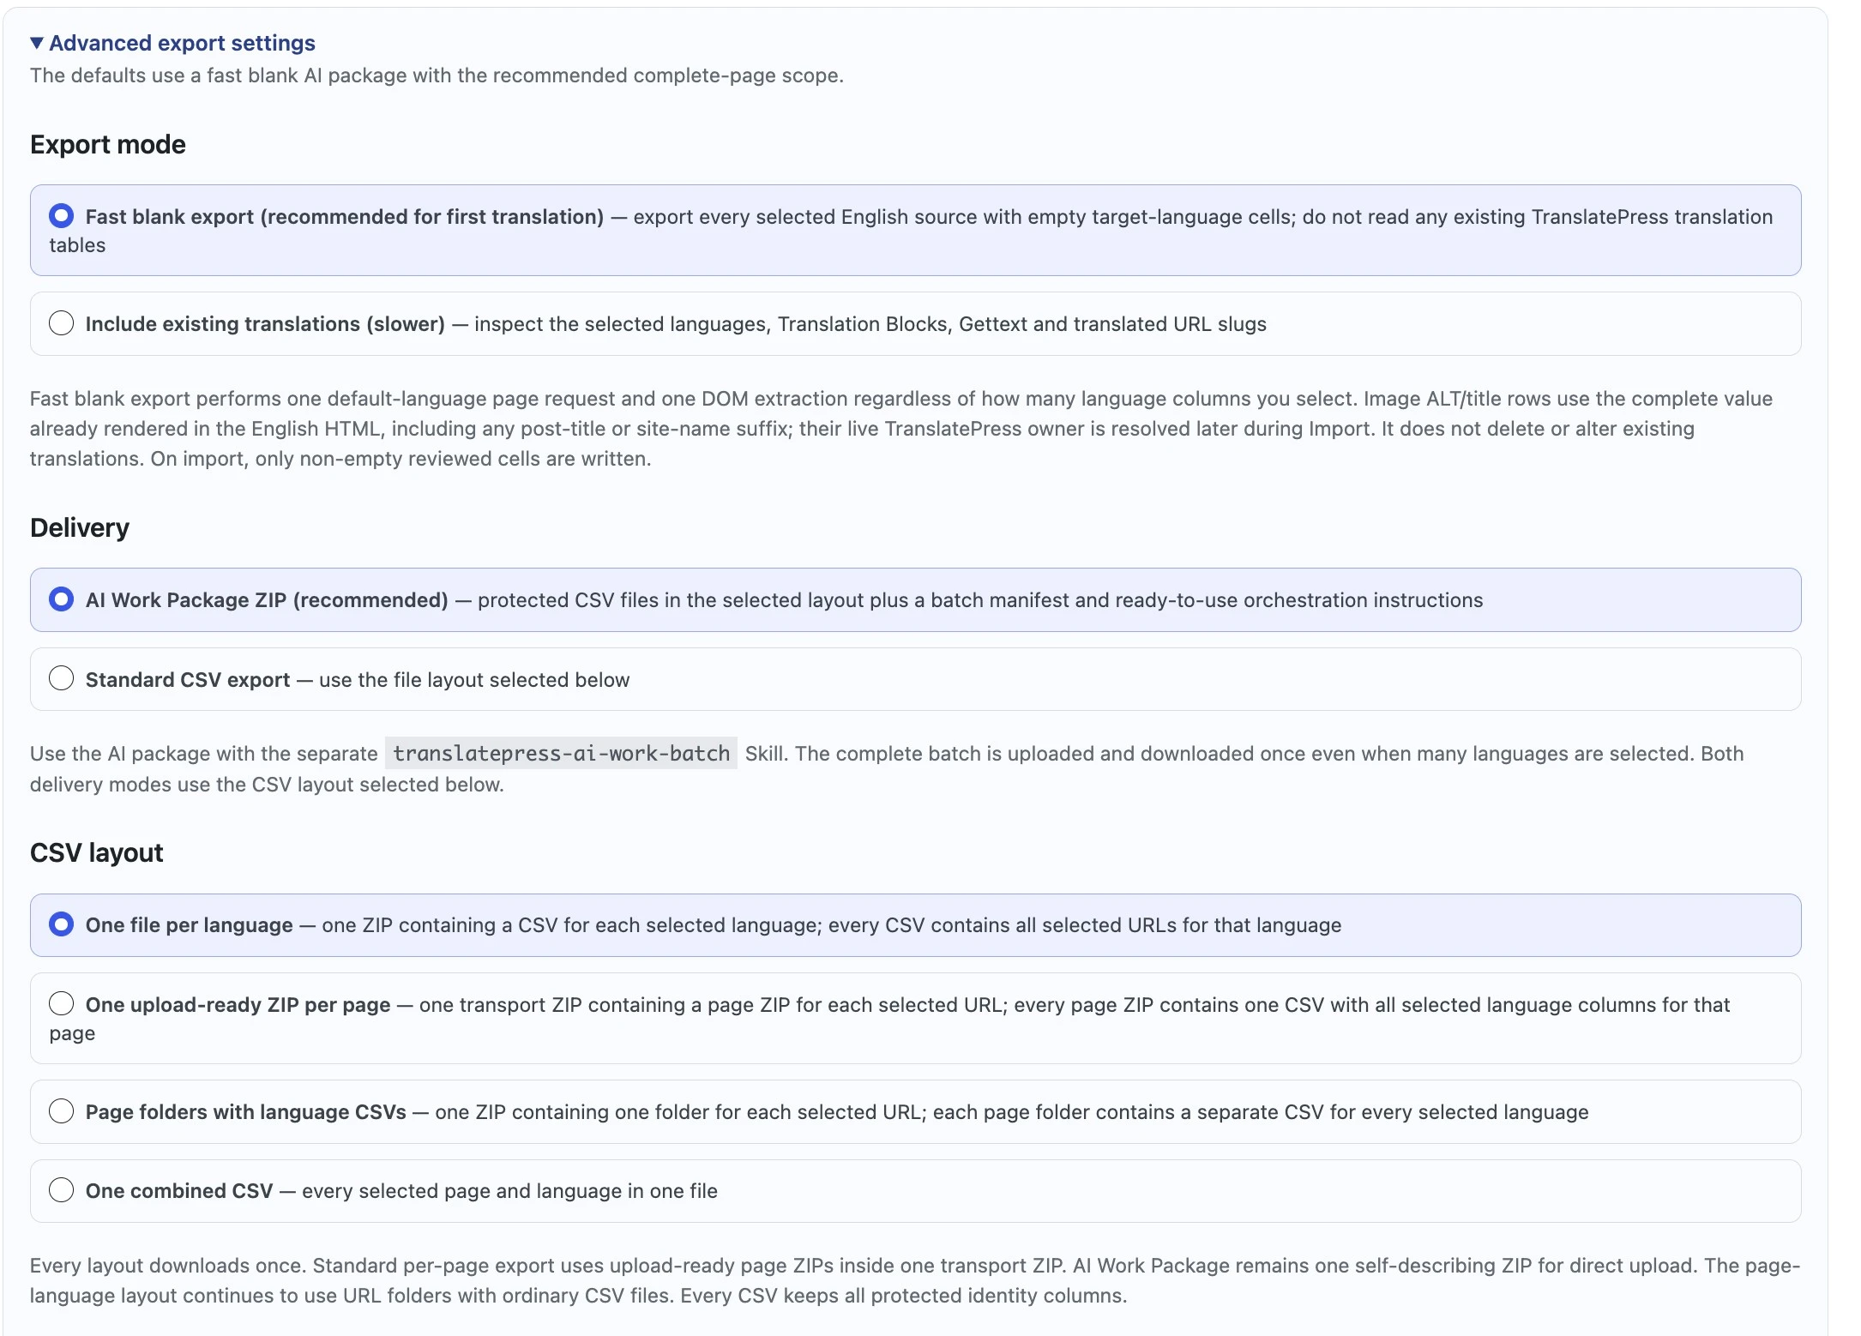
Task: Choose One upload-ready ZIP per page radio
Action: click(61, 1003)
